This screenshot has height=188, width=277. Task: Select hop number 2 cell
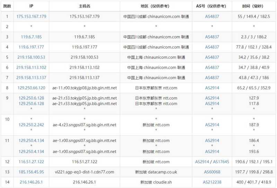[7, 27]
